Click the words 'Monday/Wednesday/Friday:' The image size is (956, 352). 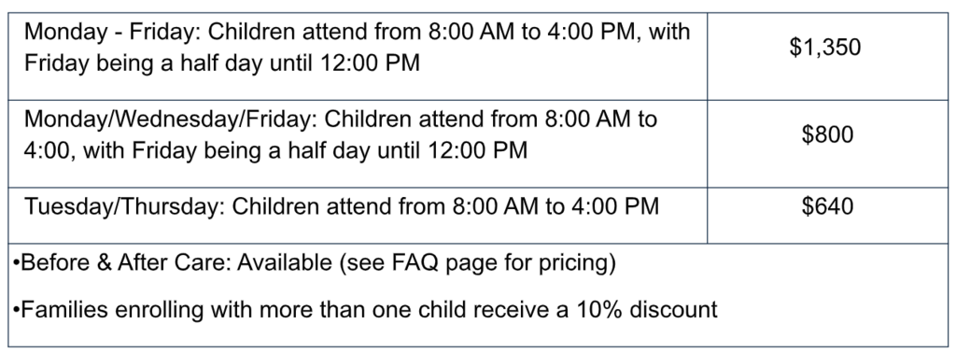[172, 120]
